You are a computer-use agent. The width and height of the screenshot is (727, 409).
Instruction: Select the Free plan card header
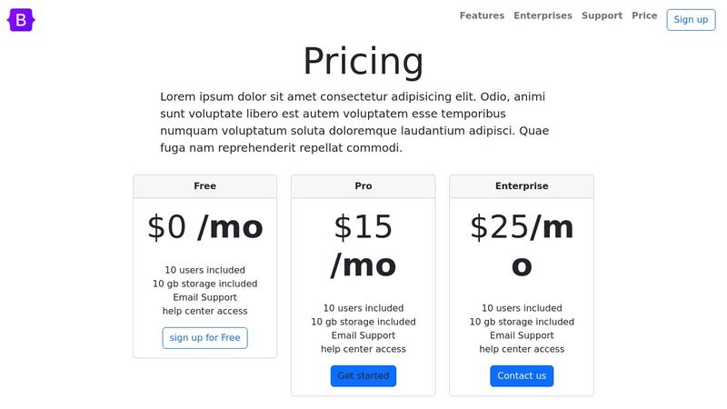[204, 186]
